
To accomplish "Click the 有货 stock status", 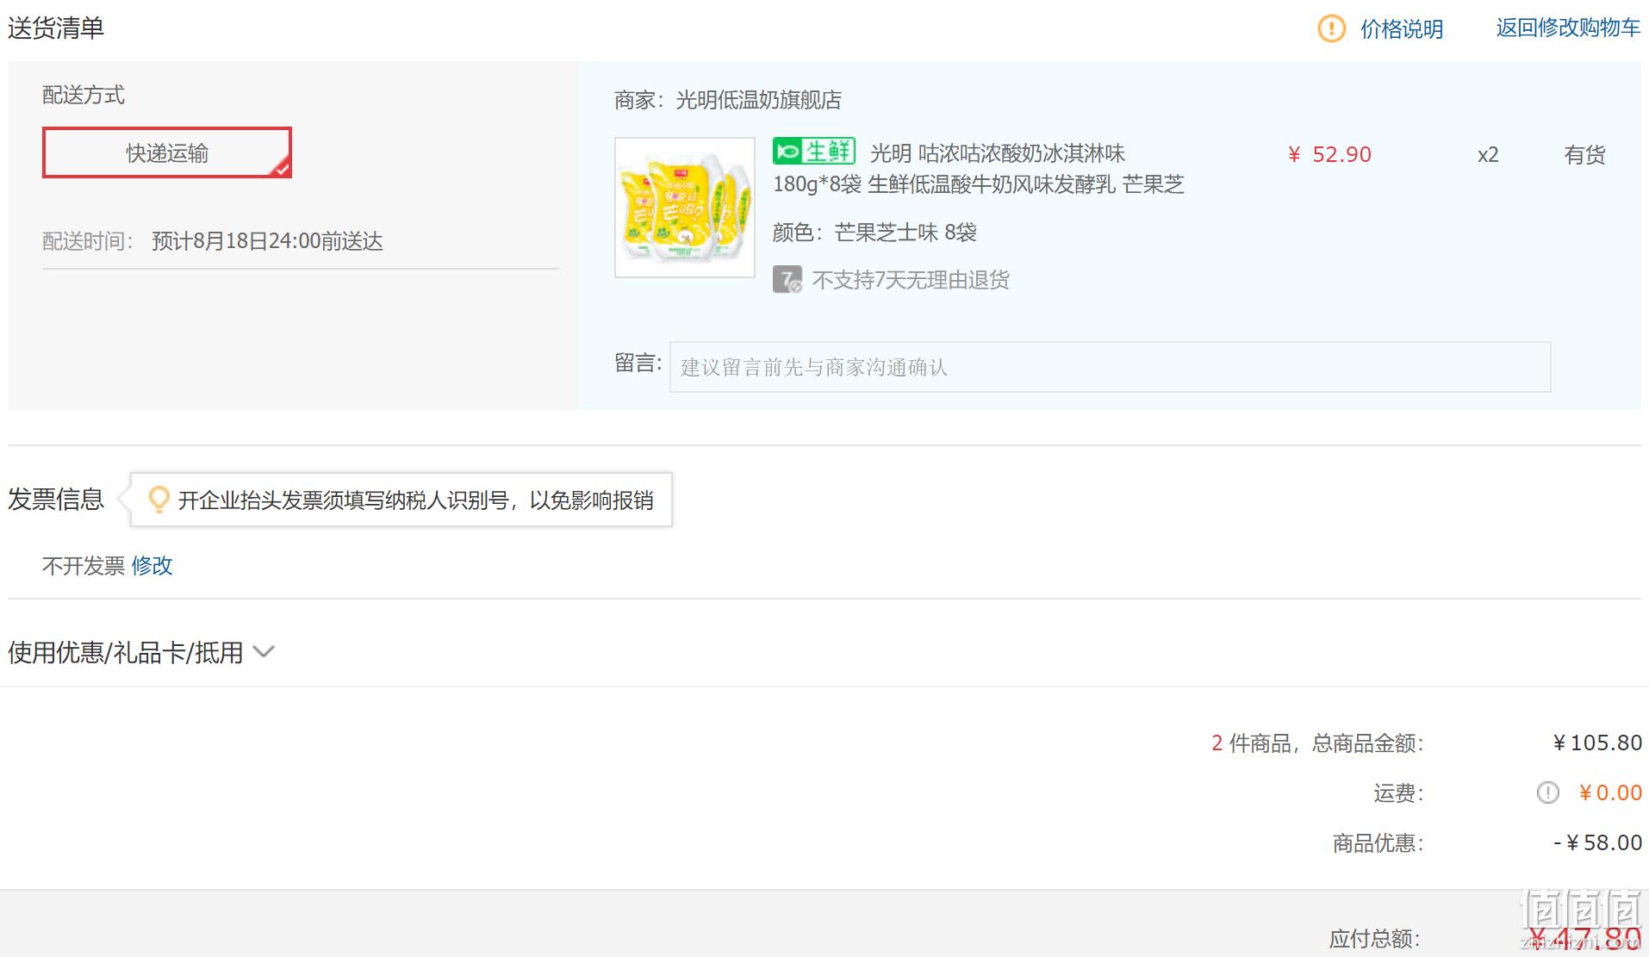I will point(1585,155).
